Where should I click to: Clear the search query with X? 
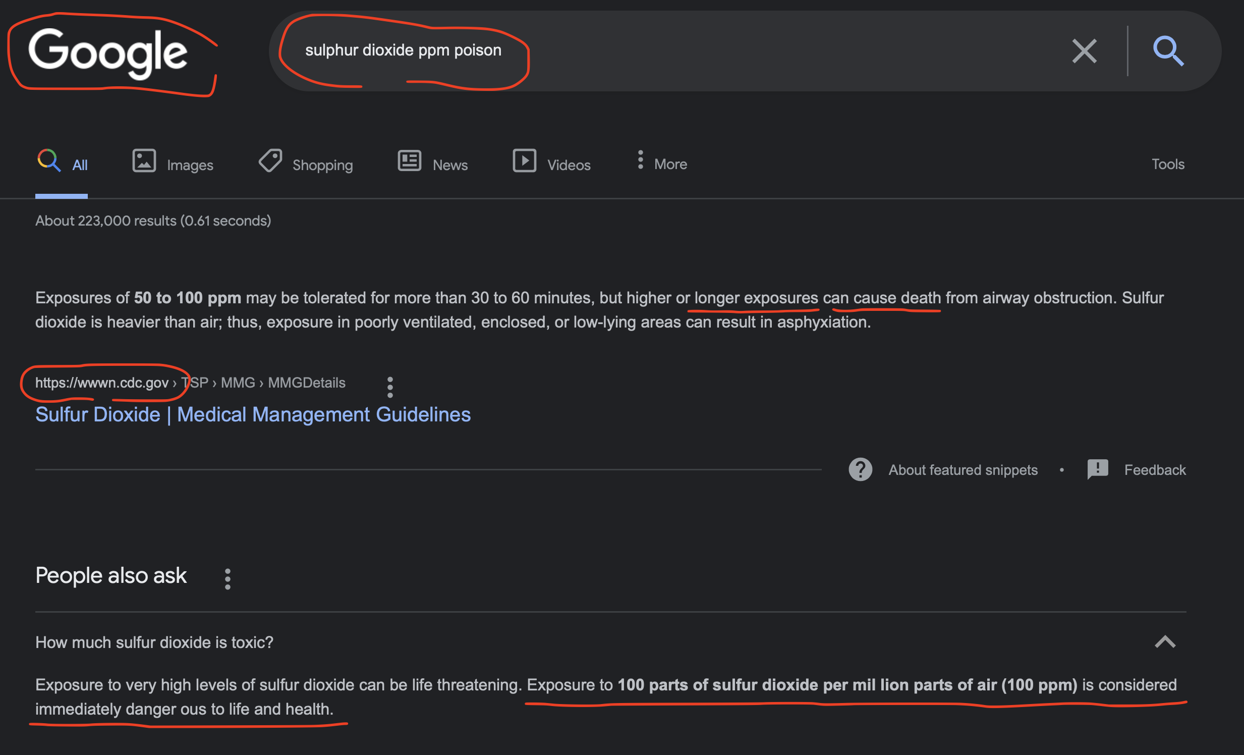1084,51
